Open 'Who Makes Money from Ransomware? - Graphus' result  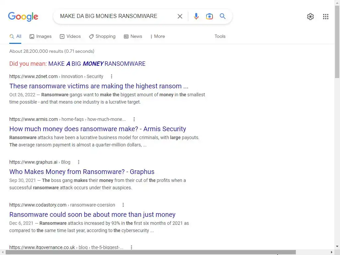[x=82, y=172]
